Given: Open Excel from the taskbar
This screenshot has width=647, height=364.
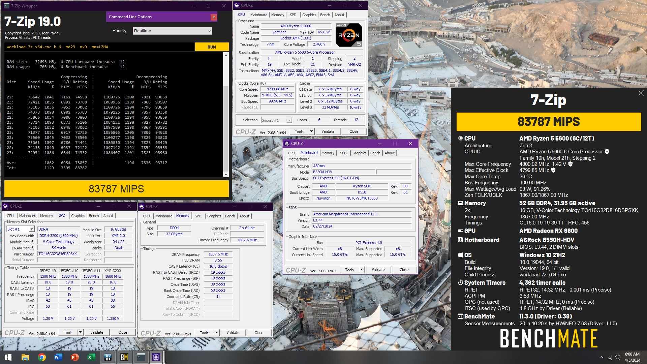Looking at the screenshot, I should tap(91, 357).
